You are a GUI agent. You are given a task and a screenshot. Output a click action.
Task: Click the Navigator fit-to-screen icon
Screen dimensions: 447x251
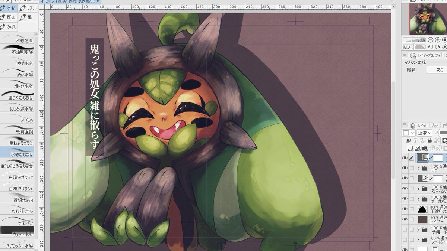coord(445,40)
